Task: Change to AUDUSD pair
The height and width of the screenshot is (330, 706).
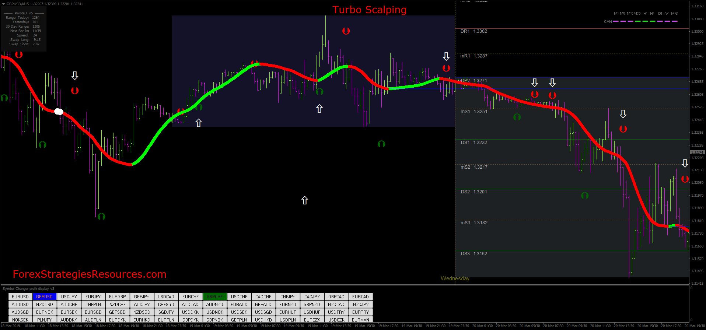Action: (x=20, y=305)
